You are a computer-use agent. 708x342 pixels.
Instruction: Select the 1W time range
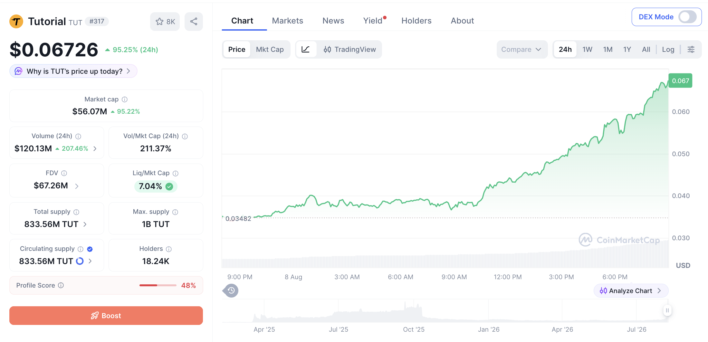click(x=587, y=49)
